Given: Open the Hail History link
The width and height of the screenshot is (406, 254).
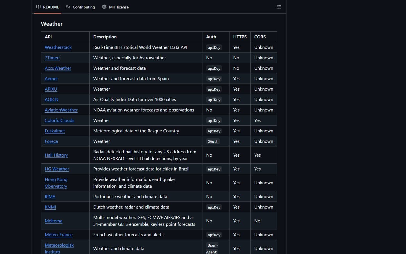Looking at the screenshot, I should click(x=56, y=155).
